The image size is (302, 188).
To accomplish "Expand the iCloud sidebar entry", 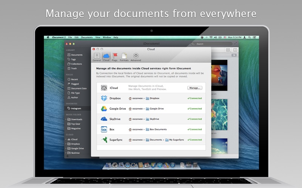I will pyautogui.click(x=66, y=139).
